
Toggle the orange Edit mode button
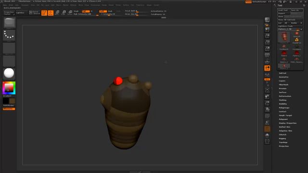[44, 13]
